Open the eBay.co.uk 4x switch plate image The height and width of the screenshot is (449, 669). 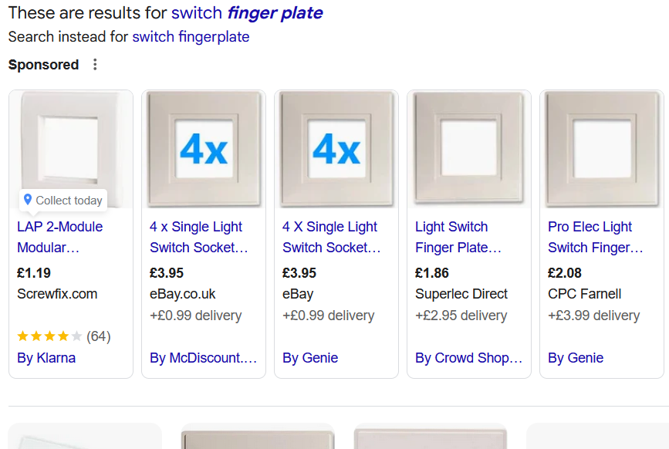click(204, 150)
